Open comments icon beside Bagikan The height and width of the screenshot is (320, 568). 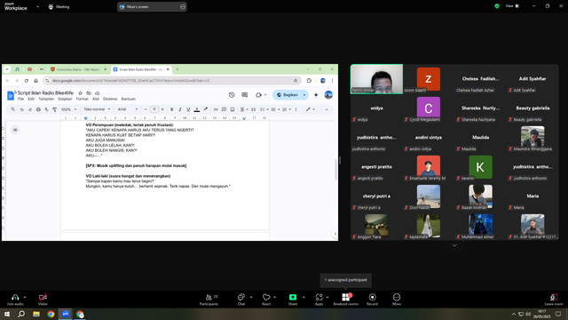[x=245, y=95]
